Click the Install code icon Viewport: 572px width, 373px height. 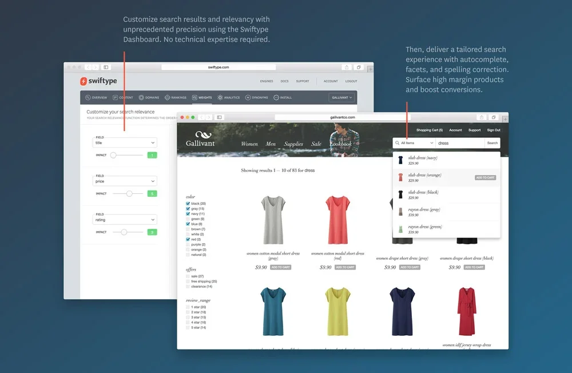276,97
